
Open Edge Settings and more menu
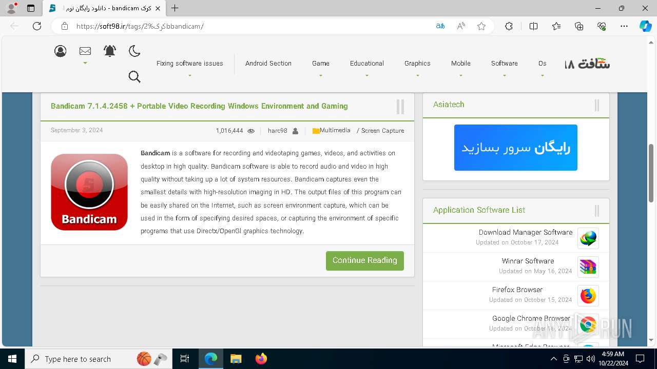click(624, 26)
